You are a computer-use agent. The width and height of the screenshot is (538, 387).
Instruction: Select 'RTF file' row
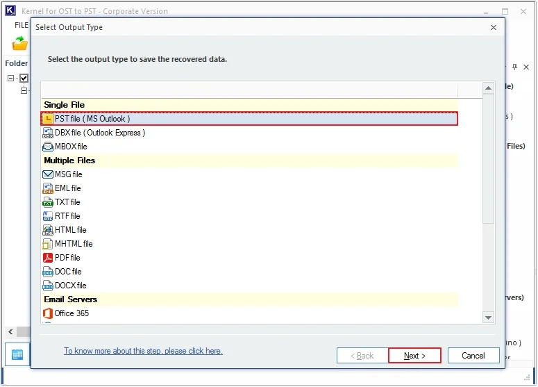(x=249, y=216)
